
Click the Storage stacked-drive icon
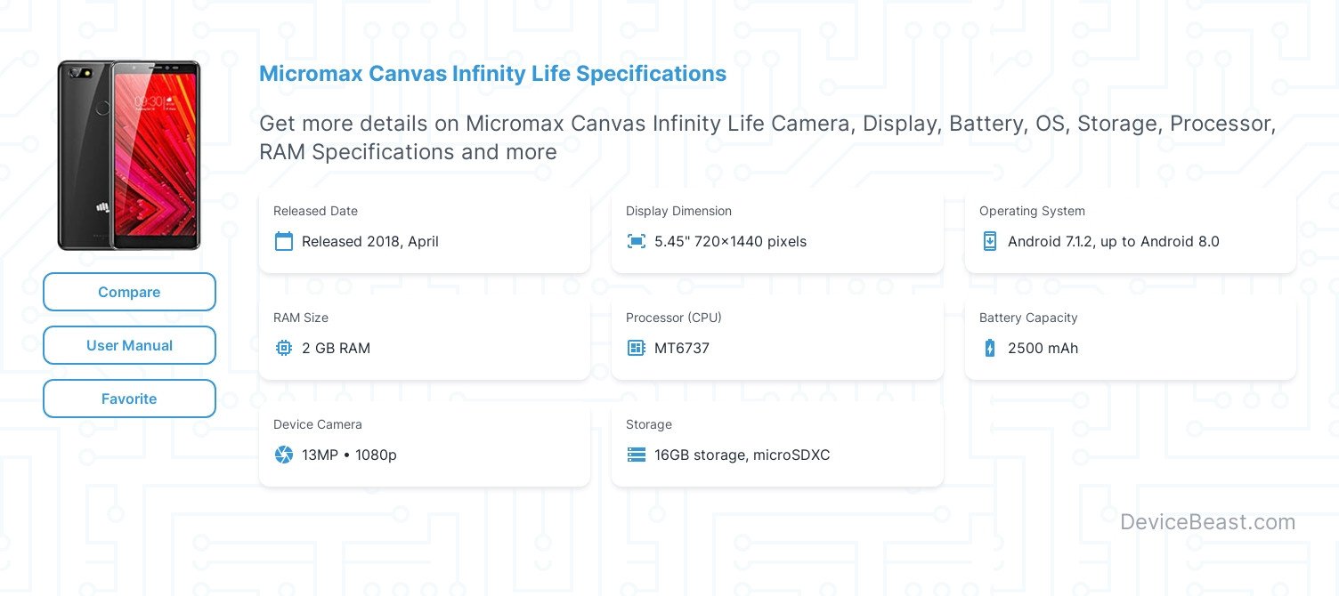click(x=637, y=455)
